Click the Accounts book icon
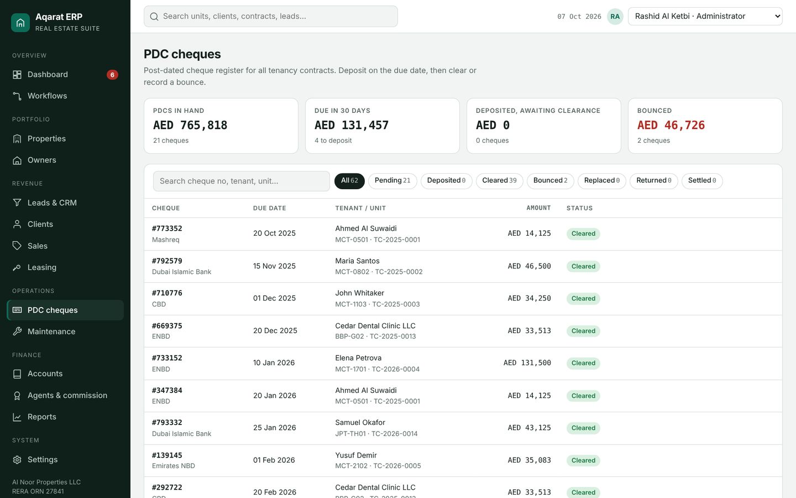 (17, 374)
